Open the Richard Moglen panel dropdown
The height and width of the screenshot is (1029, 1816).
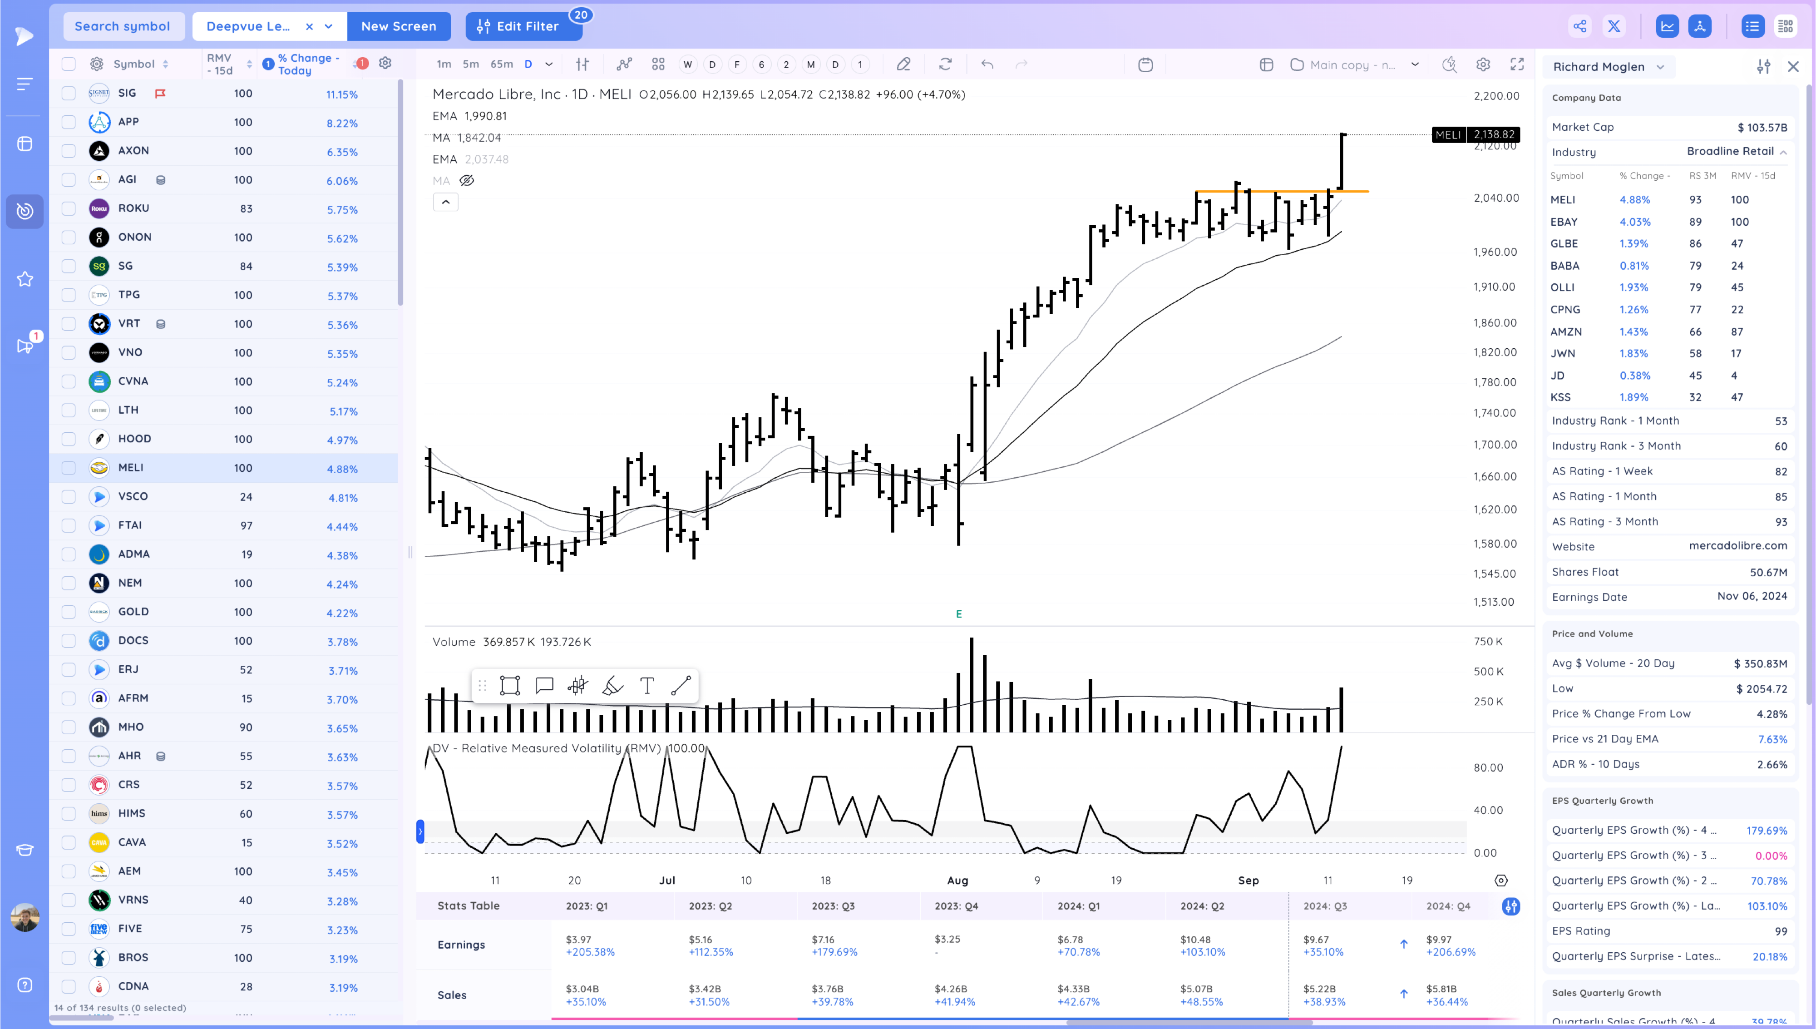1660,67
